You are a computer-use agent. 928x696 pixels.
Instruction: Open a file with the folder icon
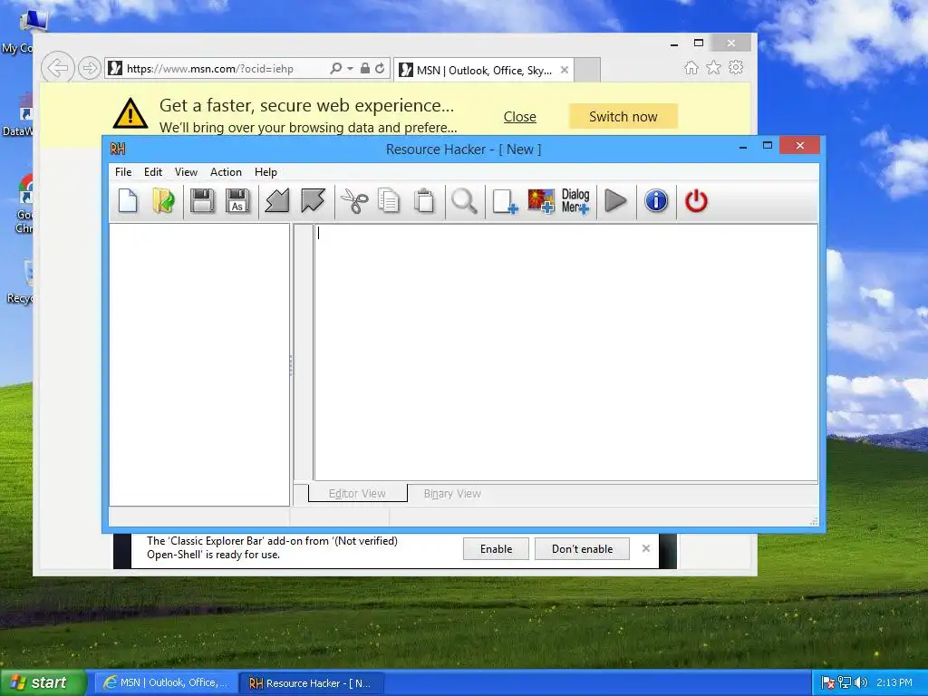tap(163, 201)
